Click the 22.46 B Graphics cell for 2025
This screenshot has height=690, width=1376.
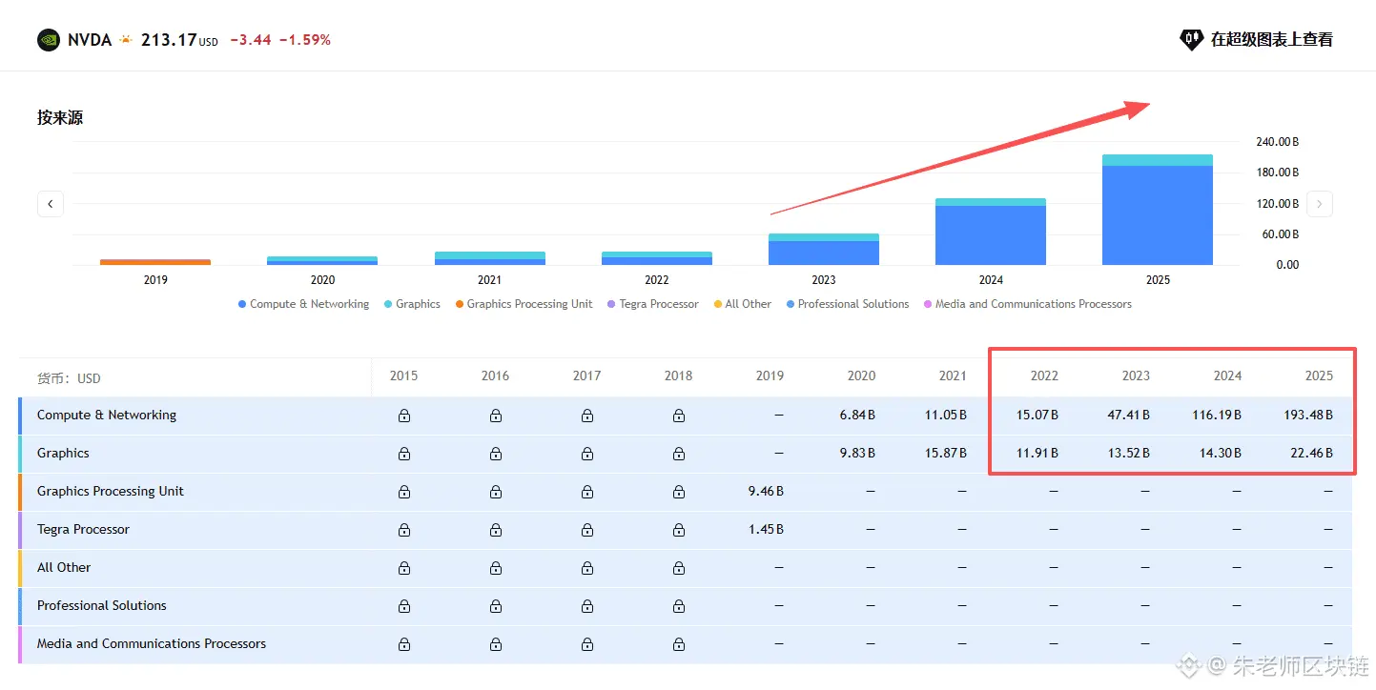coord(1312,454)
